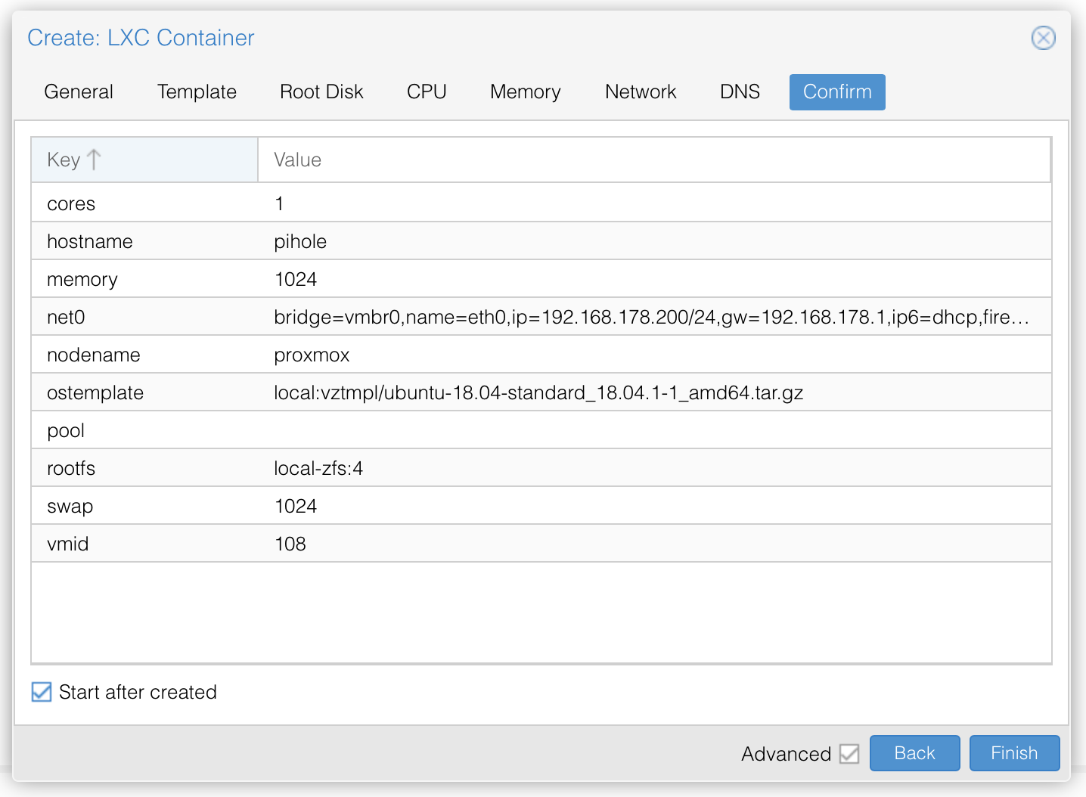Select the Network tab
The width and height of the screenshot is (1086, 797).
point(640,91)
